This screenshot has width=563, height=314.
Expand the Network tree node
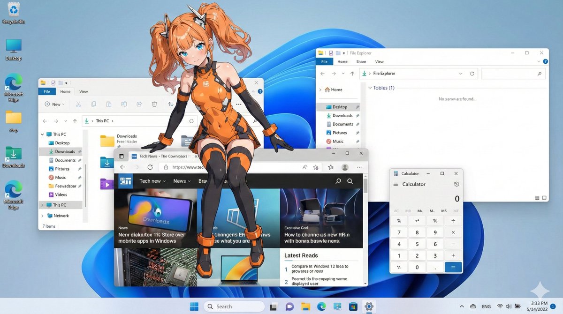(43, 216)
